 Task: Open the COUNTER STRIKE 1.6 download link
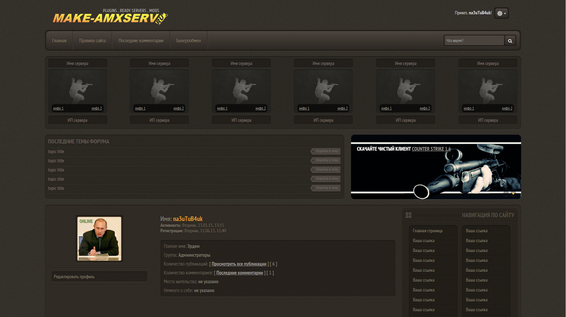[431, 149]
